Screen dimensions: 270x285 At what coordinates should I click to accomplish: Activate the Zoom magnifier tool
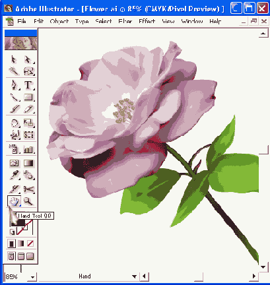[x=28, y=201]
